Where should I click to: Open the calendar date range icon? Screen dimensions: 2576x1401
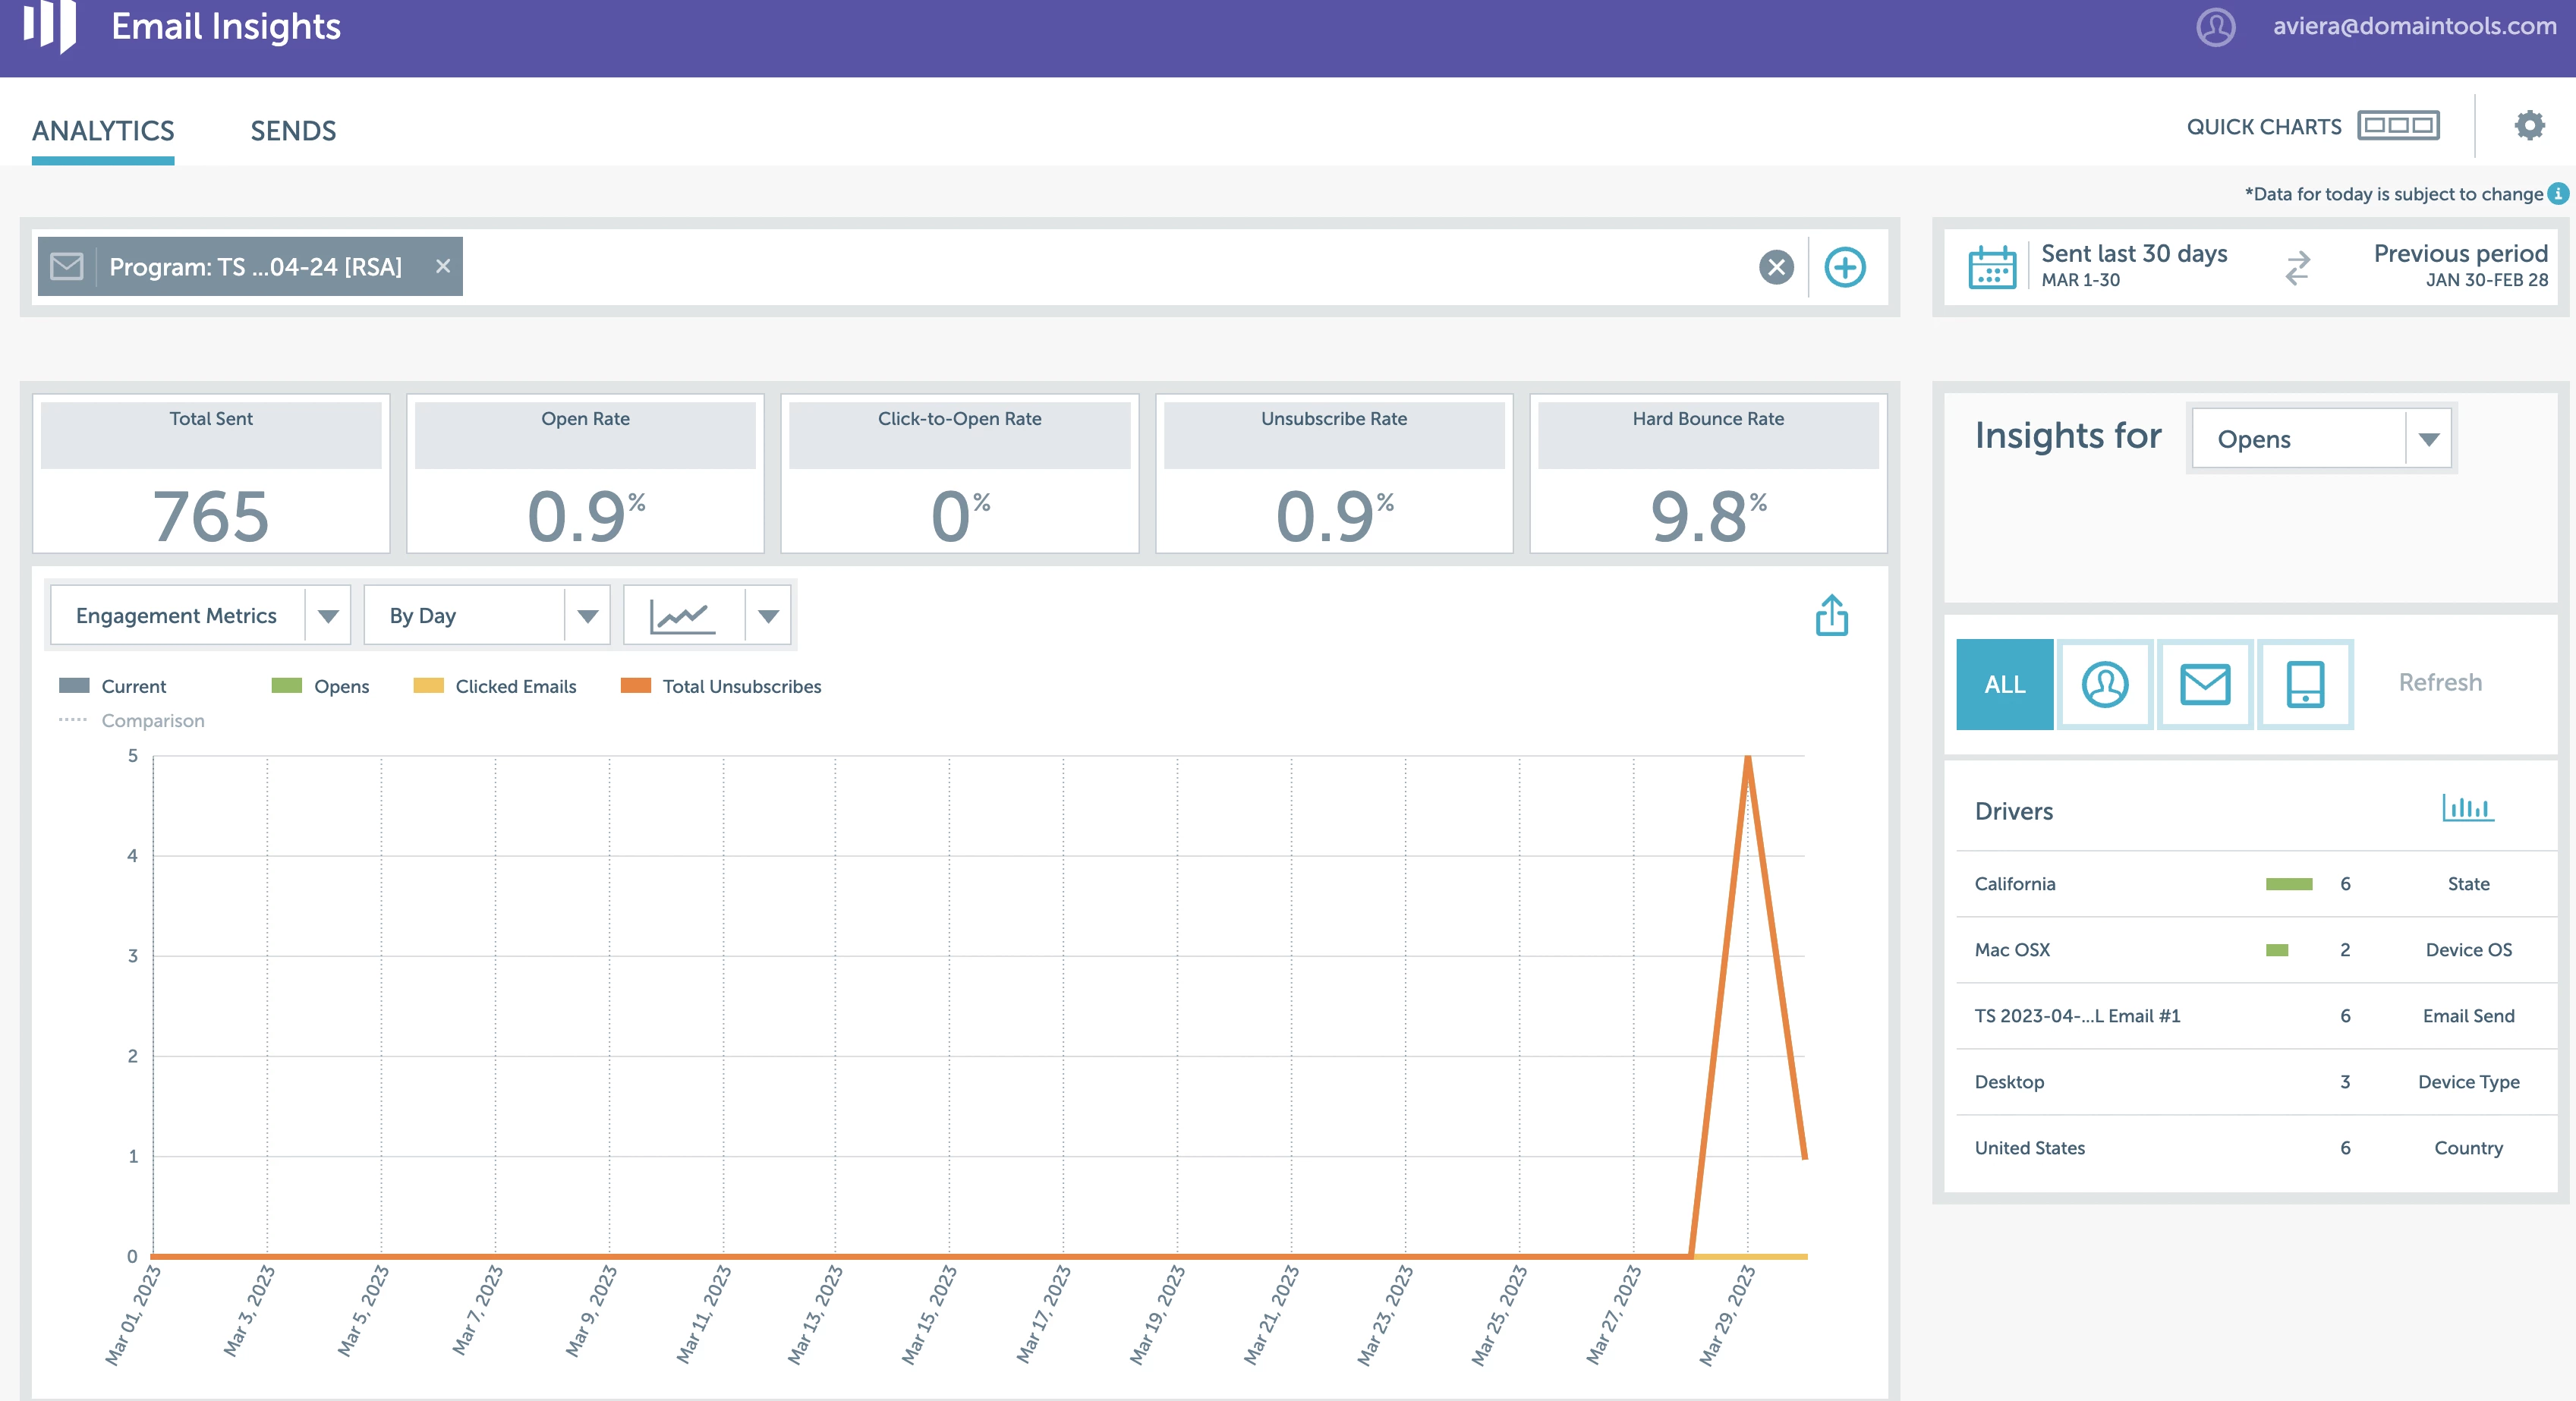tap(1991, 267)
